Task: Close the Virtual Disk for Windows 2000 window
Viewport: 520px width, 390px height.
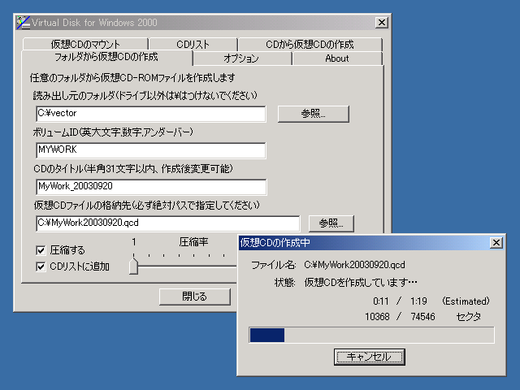Action: [x=381, y=22]
